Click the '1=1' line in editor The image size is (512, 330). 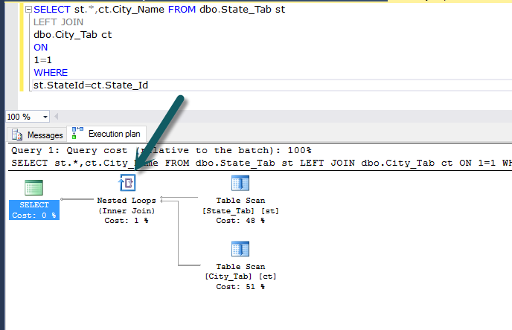click(x=42, y=60)
